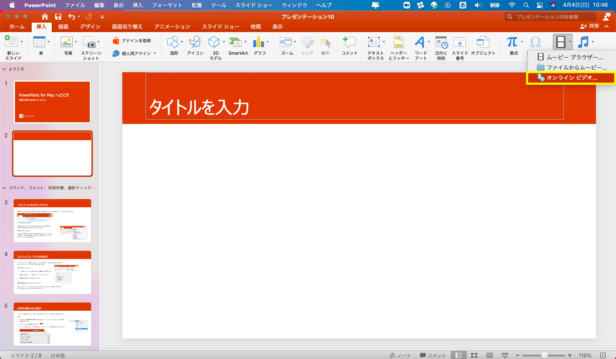Select the 図形 shapes icon

point(173,42)
